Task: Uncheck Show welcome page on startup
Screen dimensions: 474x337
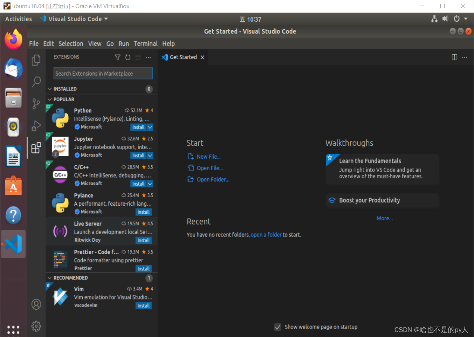Action: [277, 327]
